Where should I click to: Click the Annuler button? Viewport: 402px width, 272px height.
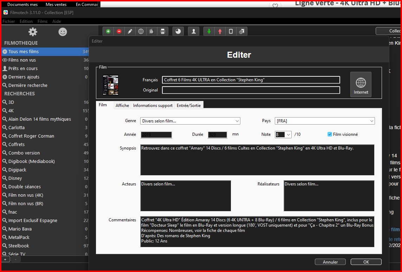pos(330,262)
